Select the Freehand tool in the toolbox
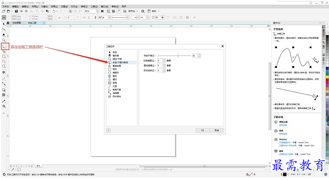The height and width of the screenshot is (180, 329). pyautogui.click(x=5, y=46)
